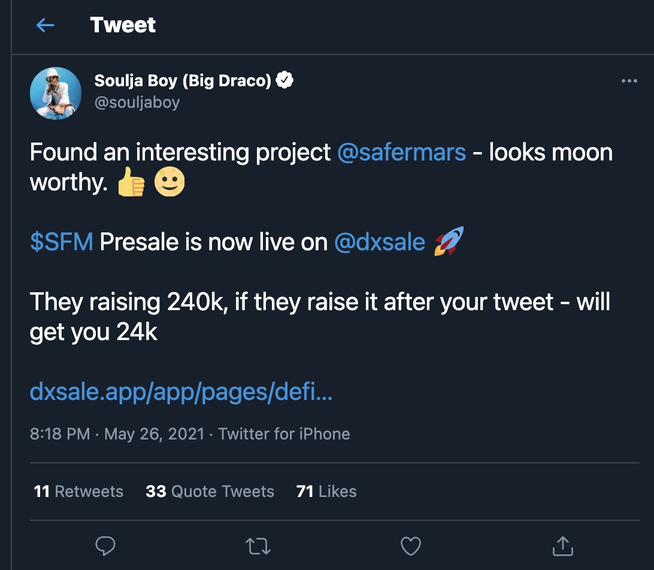This screenshot has width=654, height=570.
Task: View the 71 Likes list
Action: coord(326,492)
